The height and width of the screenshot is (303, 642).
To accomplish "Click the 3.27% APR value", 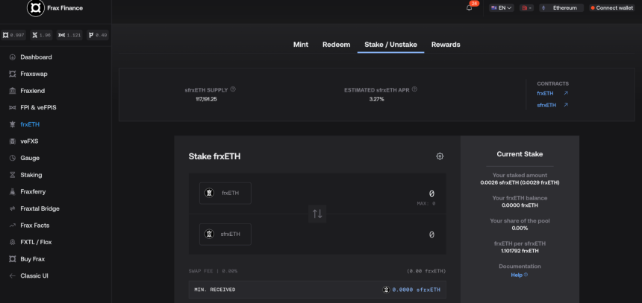I will click(x=377, y=99).
